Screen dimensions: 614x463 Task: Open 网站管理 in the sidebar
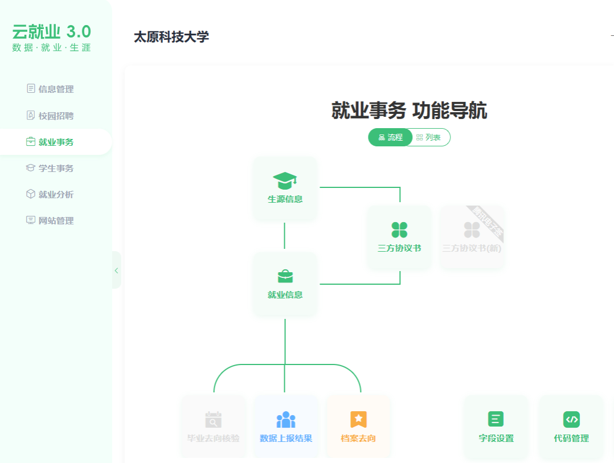tap(56, 220)
